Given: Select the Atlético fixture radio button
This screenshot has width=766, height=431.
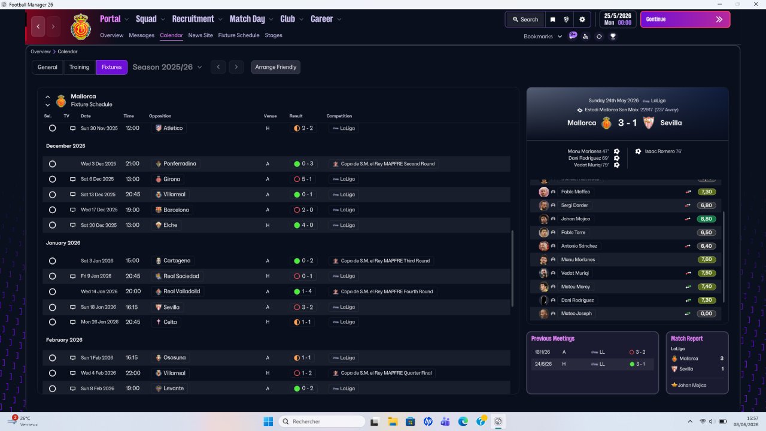Looking at the screenshot, I should (52, 128).
